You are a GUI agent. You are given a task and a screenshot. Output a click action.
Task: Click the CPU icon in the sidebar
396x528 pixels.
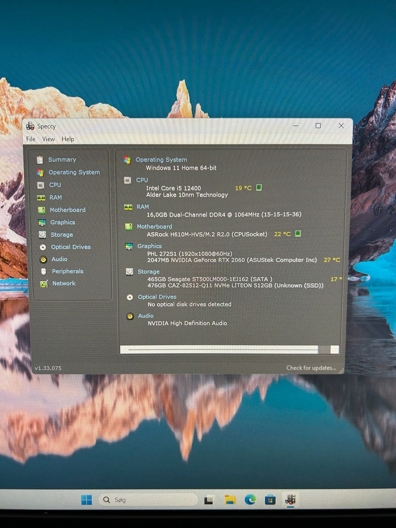tap(40, 185)
